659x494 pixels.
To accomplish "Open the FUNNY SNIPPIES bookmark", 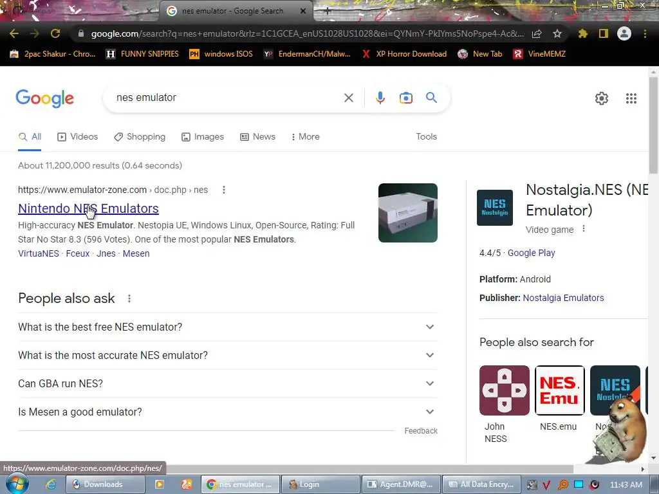I will coord(142,54).
